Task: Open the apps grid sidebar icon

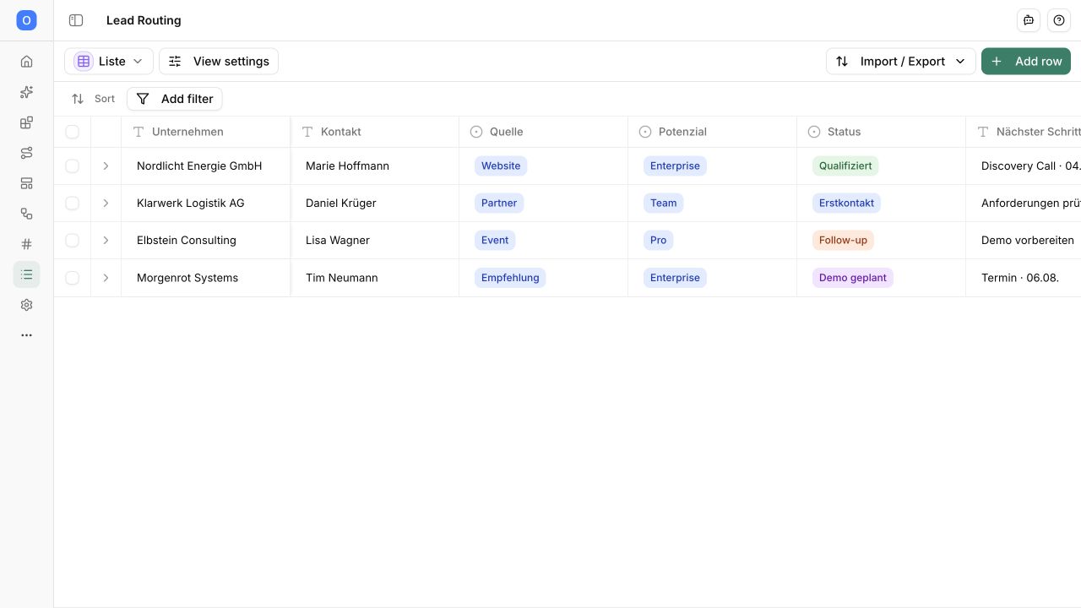Action: click(26, 122)
